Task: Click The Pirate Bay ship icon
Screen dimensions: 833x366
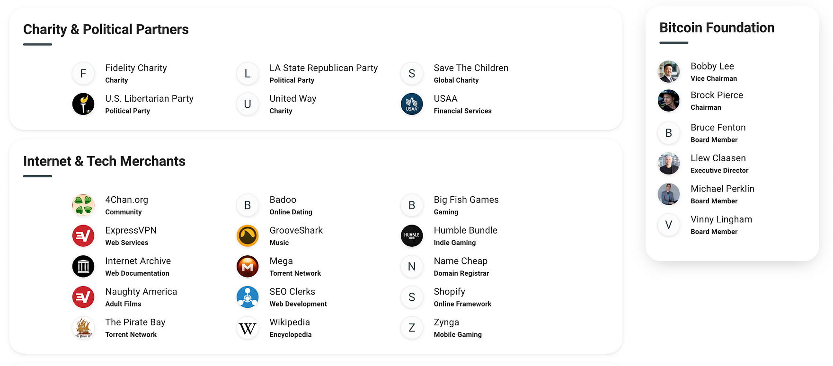Action: pos(83,328)
